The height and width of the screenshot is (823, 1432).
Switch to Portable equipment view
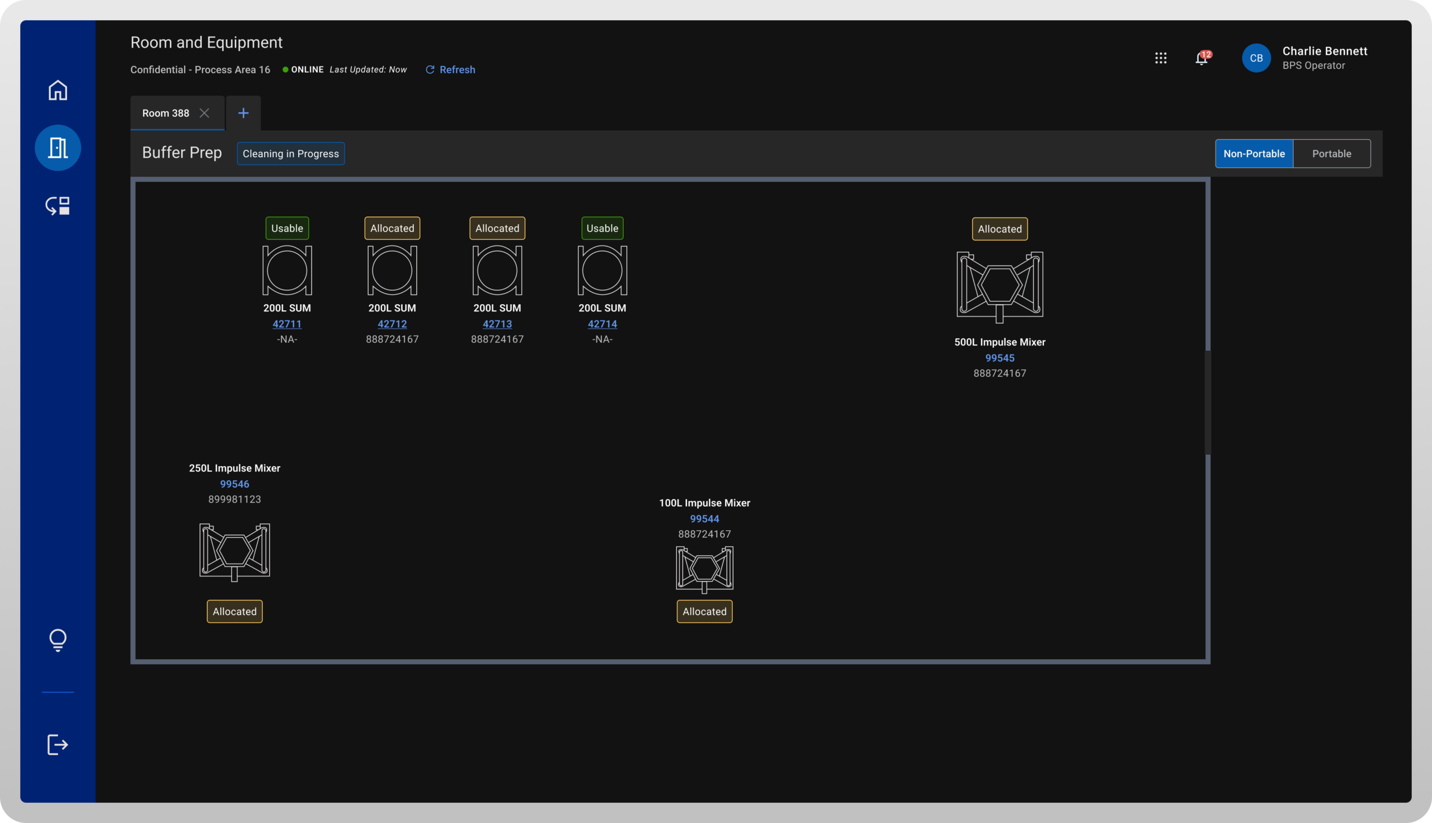(1331, 154)
